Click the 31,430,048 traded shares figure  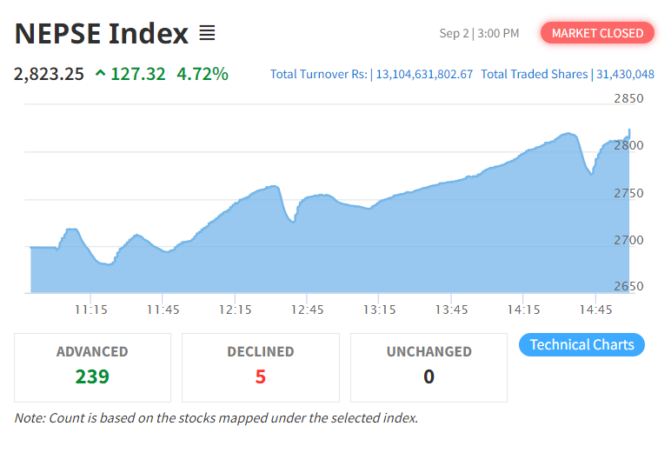pos(624,75)
